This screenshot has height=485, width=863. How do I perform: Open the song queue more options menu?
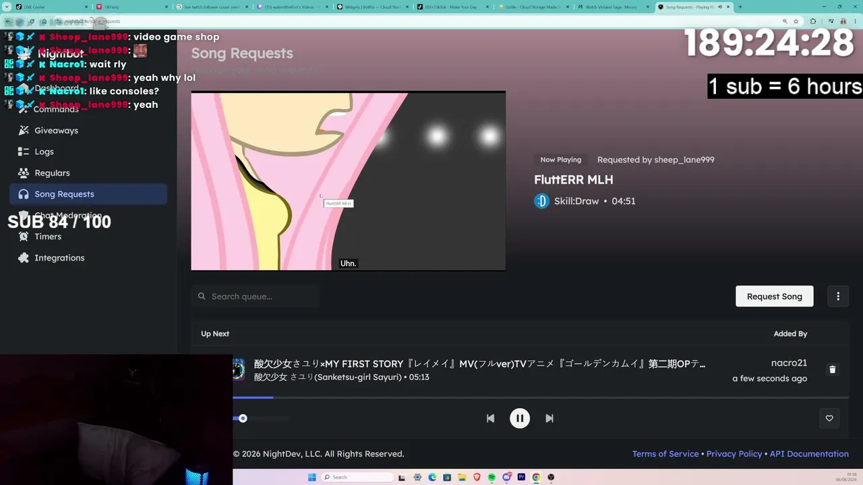click(838, 296)
